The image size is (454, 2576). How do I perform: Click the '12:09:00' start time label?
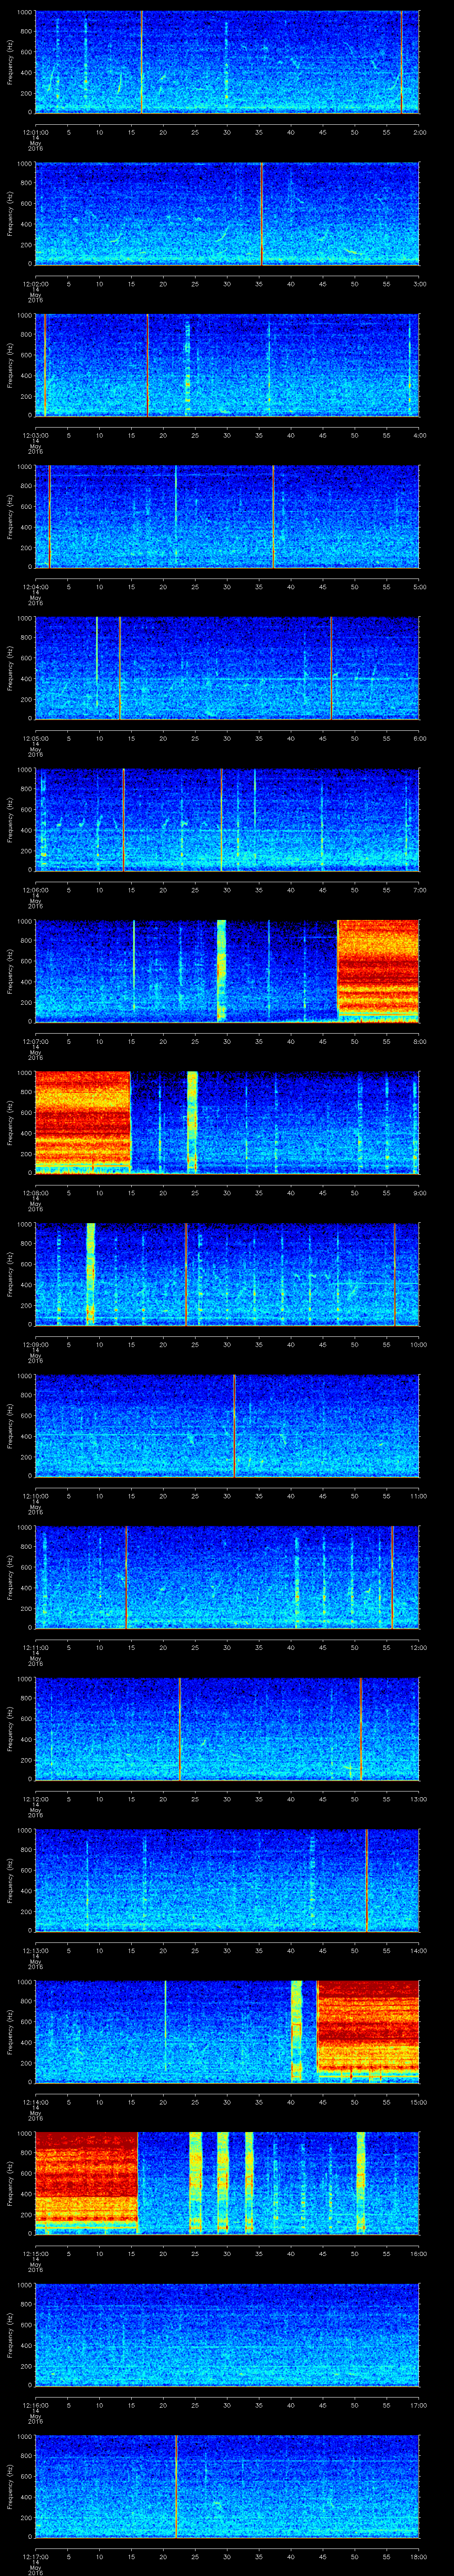35,1343
